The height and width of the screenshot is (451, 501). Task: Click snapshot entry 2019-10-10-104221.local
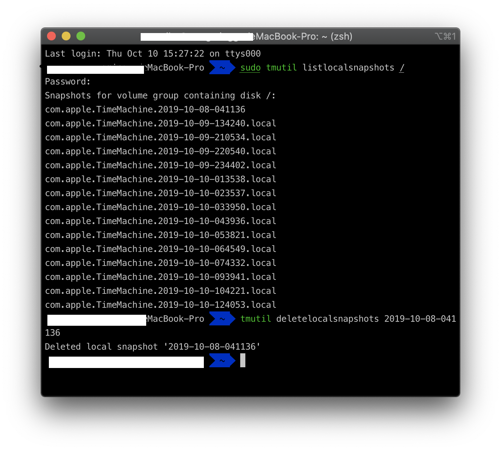point(161,291)
